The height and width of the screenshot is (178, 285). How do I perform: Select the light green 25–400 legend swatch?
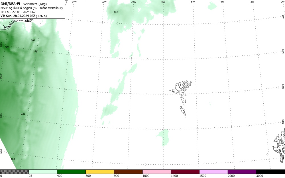[x=43, y=172]
